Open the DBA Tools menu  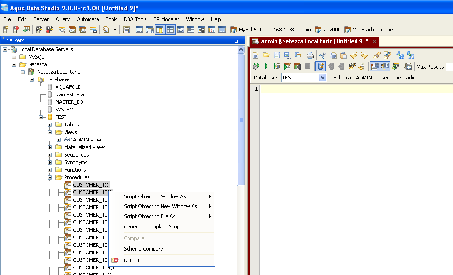pyautogui.click(x=135, y=19)
